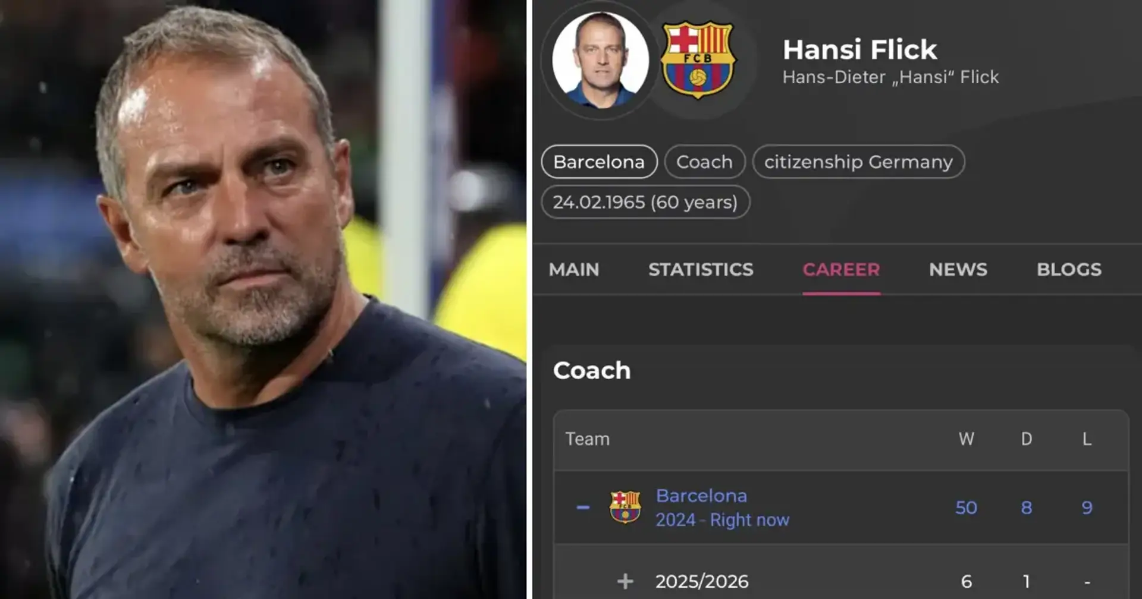This screenshot has height=599, width=1142.
Task: Click the small Barcelona crest in the table row
Action: (625, 507)
